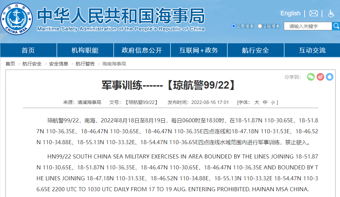This screenshot has height=197, width=340.
Task: Open the 互联网+政务 navigation menu
Action: [198, 50]
